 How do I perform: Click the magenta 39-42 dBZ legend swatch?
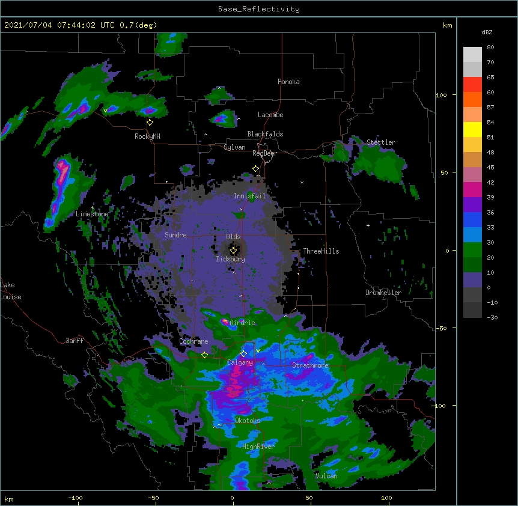click(472, 189)
